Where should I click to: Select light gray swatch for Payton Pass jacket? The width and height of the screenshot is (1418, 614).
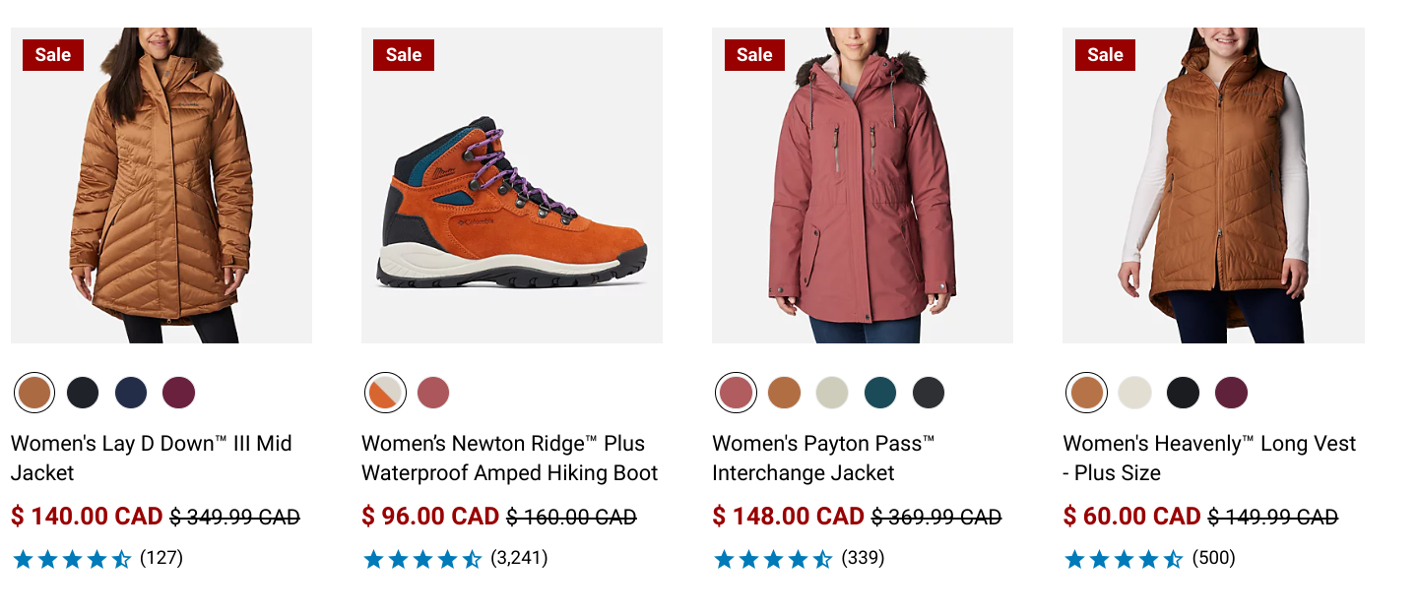click(x=832, y=393)
